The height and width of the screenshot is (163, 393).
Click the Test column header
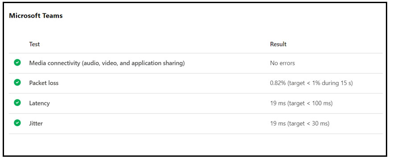pos(34,45)
